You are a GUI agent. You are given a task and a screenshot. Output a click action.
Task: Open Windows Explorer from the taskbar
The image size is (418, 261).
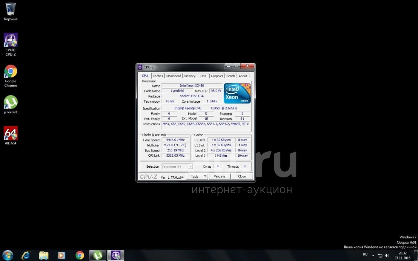[x=44, y=255]
